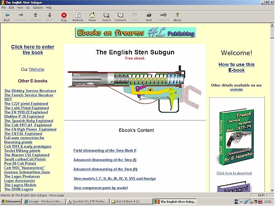Open Search with the magnifier icon

[106, 15]
